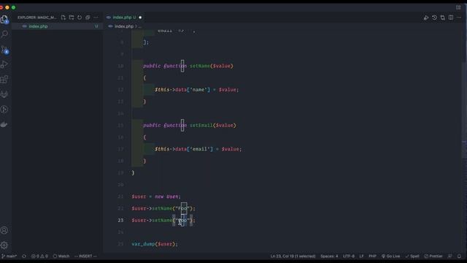
Task: Click the synchronize changes status icon
Action: click(24, 256)
